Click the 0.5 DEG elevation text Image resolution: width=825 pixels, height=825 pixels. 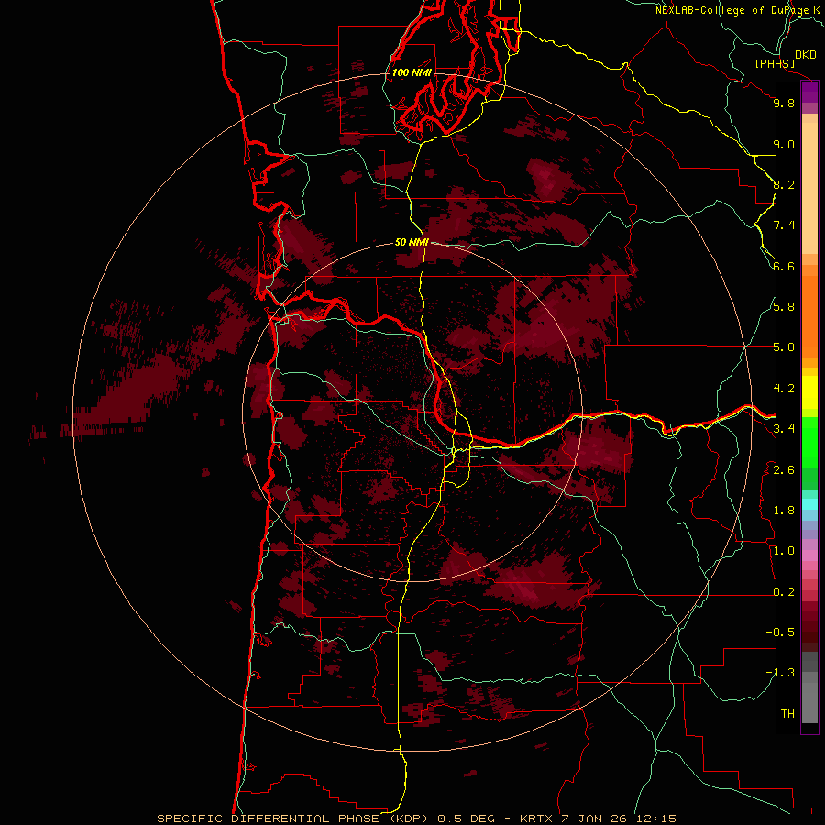pos(467,819)
